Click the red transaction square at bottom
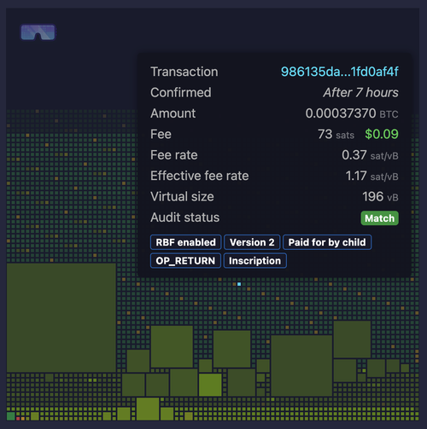This screenshot has height=429, width=427. pyautogui.click(x=18, y=419)
